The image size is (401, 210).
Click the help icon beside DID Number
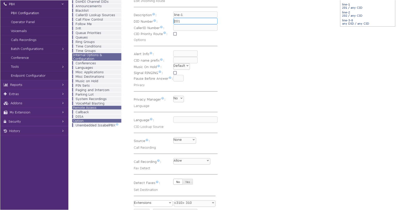pos(155,21)
